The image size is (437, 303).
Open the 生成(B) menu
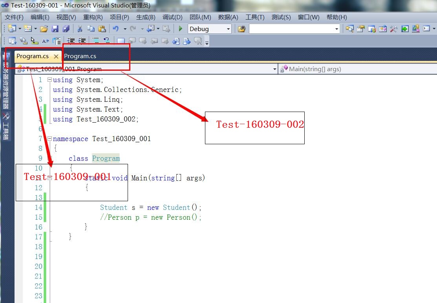(x=146, y=17)
